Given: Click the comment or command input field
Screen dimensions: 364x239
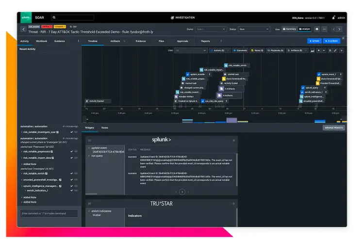Looking at the screenshot, I should pyautogui.click(x=49, y=213).
